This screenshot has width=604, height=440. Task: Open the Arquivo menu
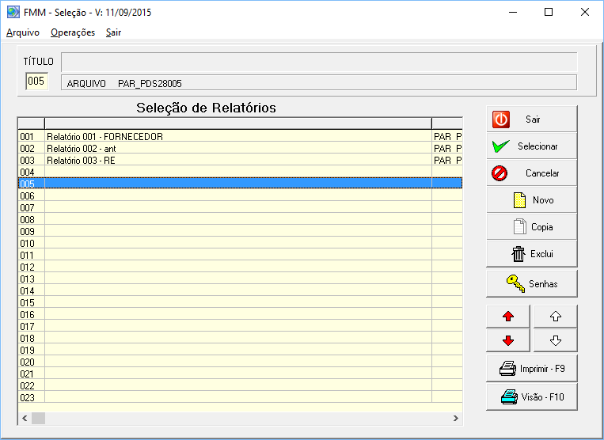pyautogui.click(x=23, y=32)
